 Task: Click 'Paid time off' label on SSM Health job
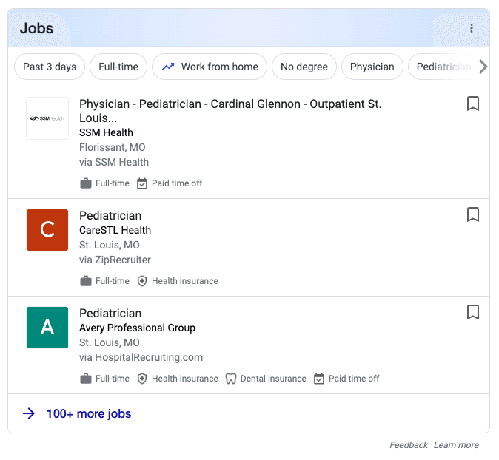pyautogui.click(x=177, y=183)
